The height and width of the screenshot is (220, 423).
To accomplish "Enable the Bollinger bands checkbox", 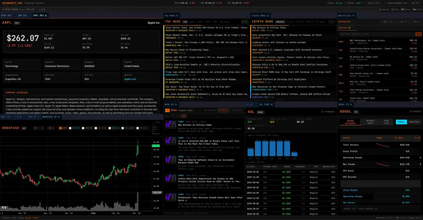I will (123, 128).
